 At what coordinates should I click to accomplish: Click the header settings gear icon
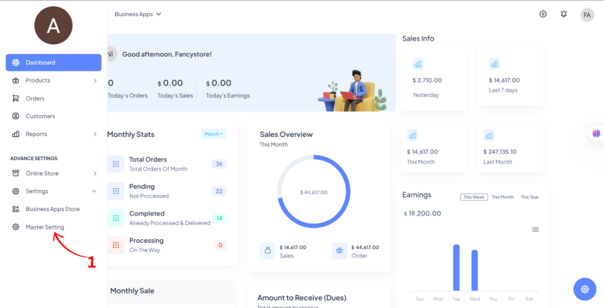pos(543,14)
